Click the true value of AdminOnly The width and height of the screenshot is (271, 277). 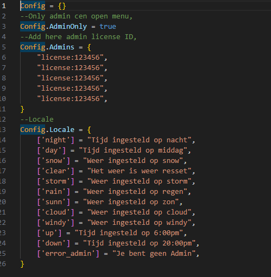tap(108, 27)
